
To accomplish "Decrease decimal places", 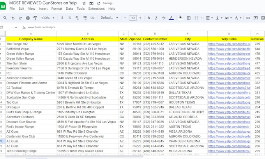I will (77, 18).
